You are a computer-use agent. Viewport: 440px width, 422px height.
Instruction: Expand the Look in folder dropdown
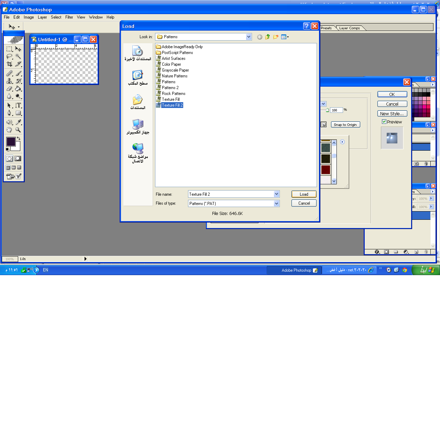(x=249, y=37)
